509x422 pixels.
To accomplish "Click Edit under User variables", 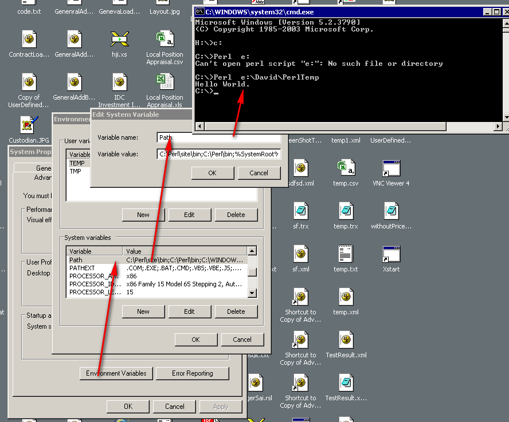I will point(189,215).
